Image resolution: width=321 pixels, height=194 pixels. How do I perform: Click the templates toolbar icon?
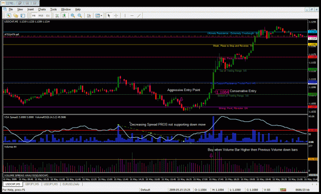[x=98, y=16]
